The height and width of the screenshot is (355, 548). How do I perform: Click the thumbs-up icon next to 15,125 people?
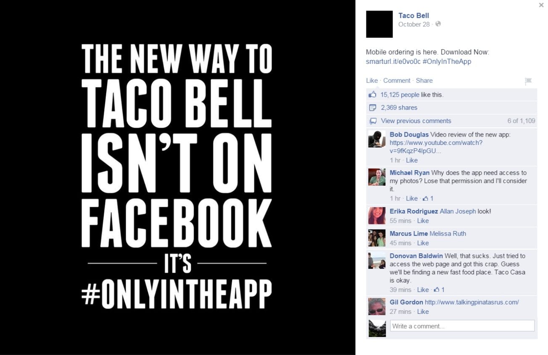click(372, 95)
